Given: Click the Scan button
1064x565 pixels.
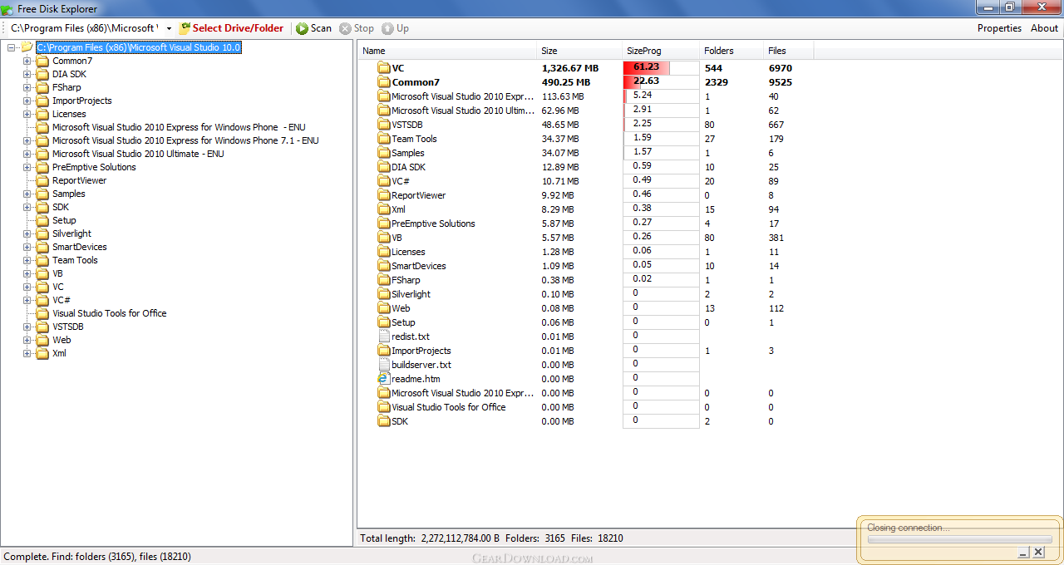Looking at the screenshot, I should point(313,28).
